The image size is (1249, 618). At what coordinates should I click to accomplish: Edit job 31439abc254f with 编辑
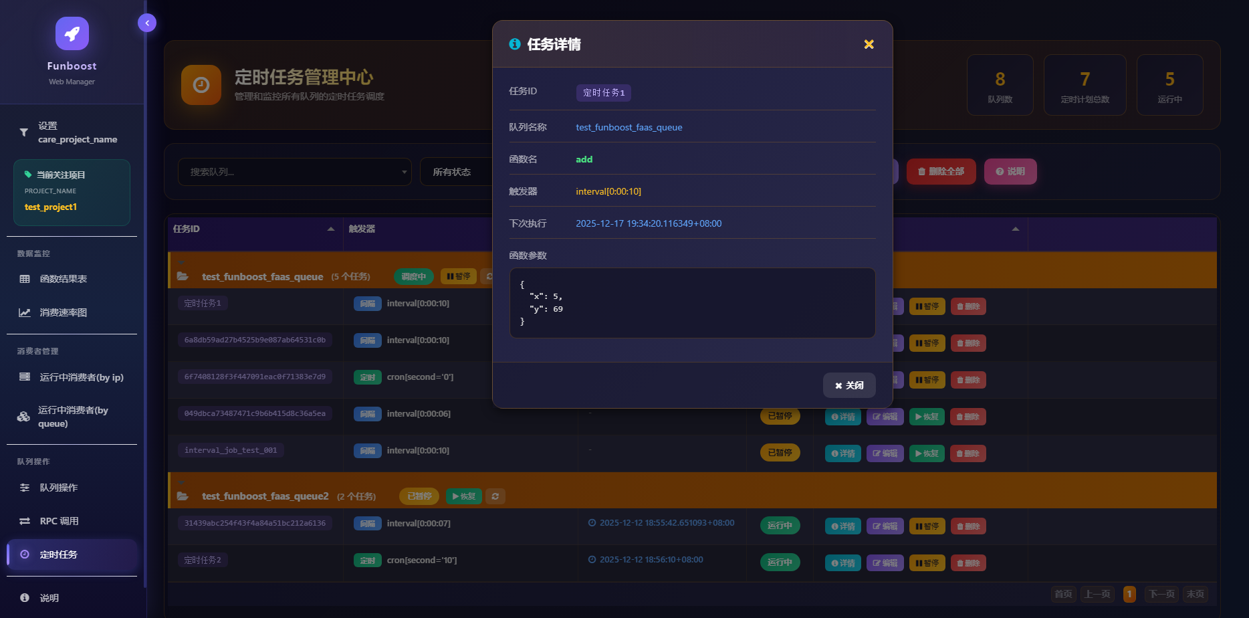tap(885, 526)
